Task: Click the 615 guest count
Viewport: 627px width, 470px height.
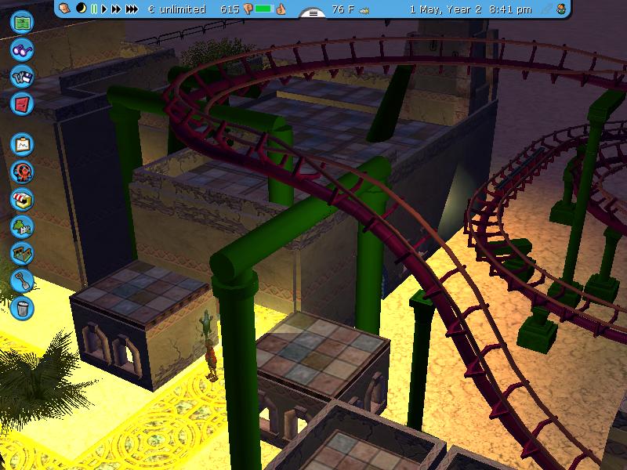Action: click(230, 9)
